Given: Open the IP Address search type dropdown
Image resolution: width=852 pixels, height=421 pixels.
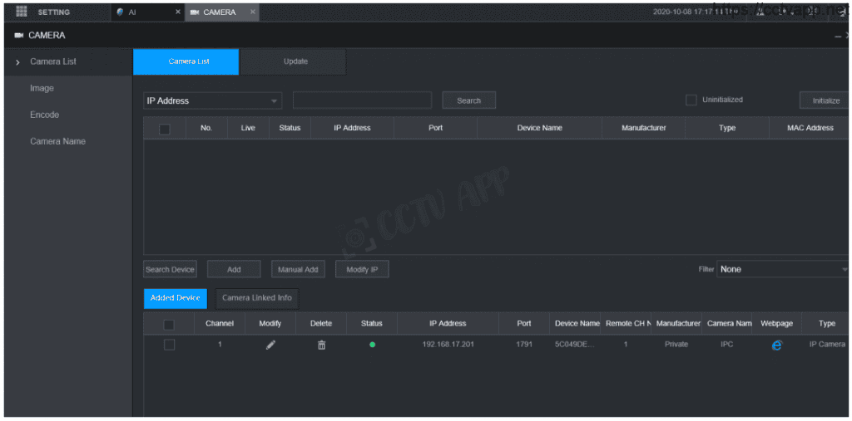Looking at the screenshot, I should (x=213, y=100).
